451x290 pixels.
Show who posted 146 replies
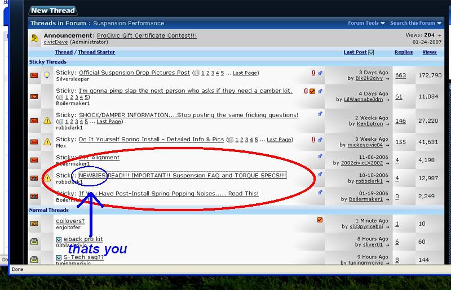(400, 121)
